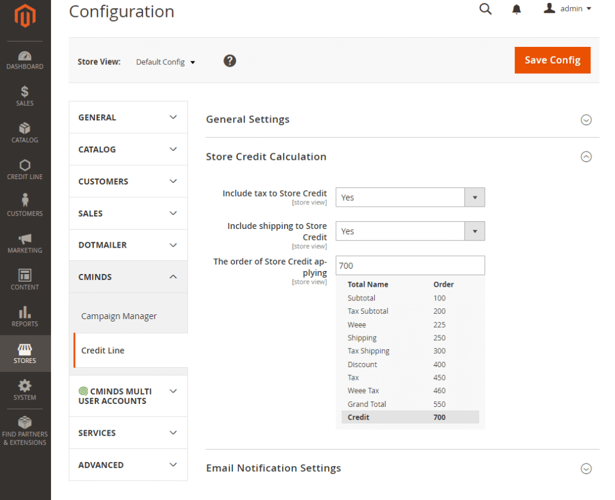Click the Store View help question mark
615x500 pixels.
[229, 61]
